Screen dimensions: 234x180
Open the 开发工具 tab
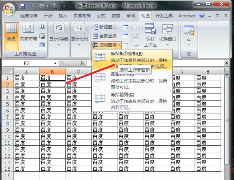[164, 16]
